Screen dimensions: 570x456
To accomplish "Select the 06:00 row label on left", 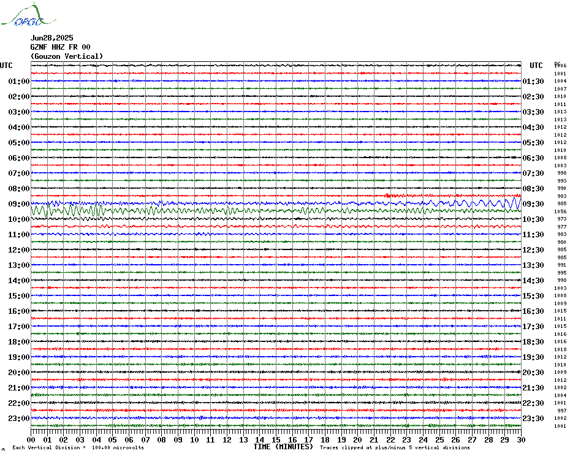I will click(x=19, y=158).
